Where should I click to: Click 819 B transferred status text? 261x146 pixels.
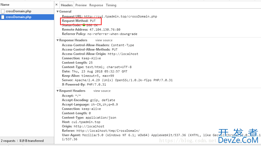tap(32, 141)
